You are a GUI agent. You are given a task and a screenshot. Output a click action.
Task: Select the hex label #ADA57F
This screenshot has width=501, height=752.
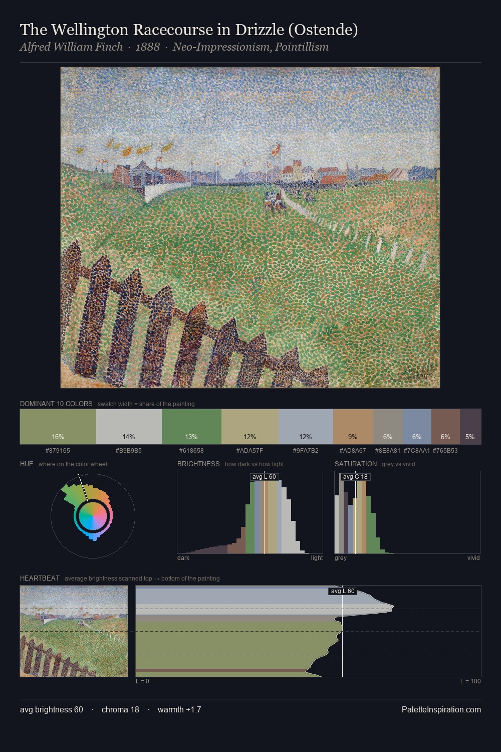[x=249, y=451]
